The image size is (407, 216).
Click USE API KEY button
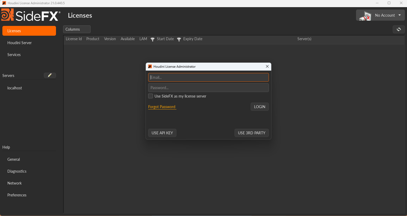coord(162,133)
